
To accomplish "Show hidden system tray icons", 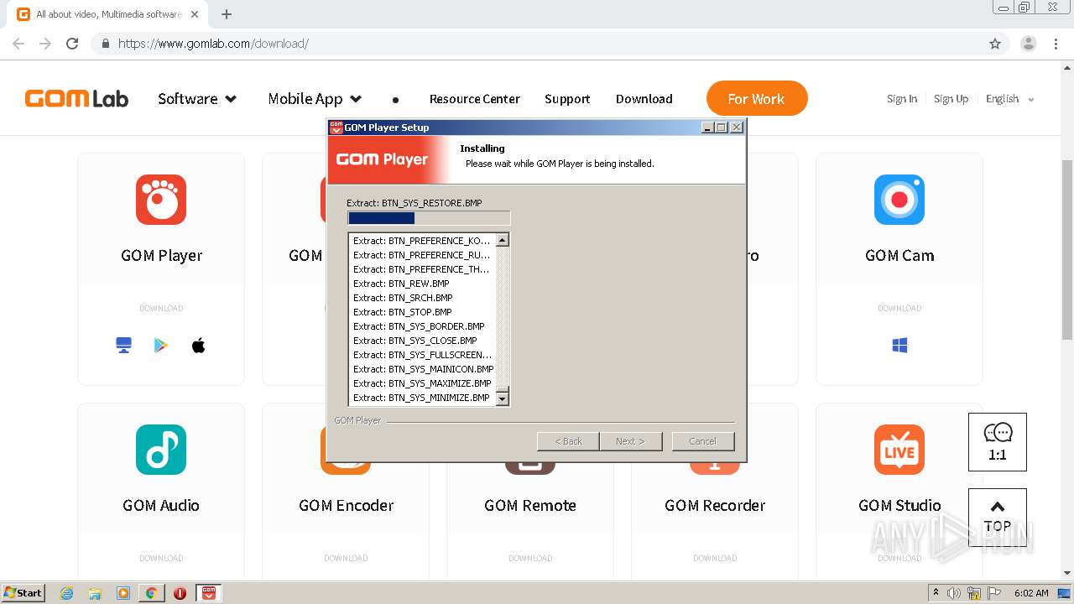I will tap(936, 593).
